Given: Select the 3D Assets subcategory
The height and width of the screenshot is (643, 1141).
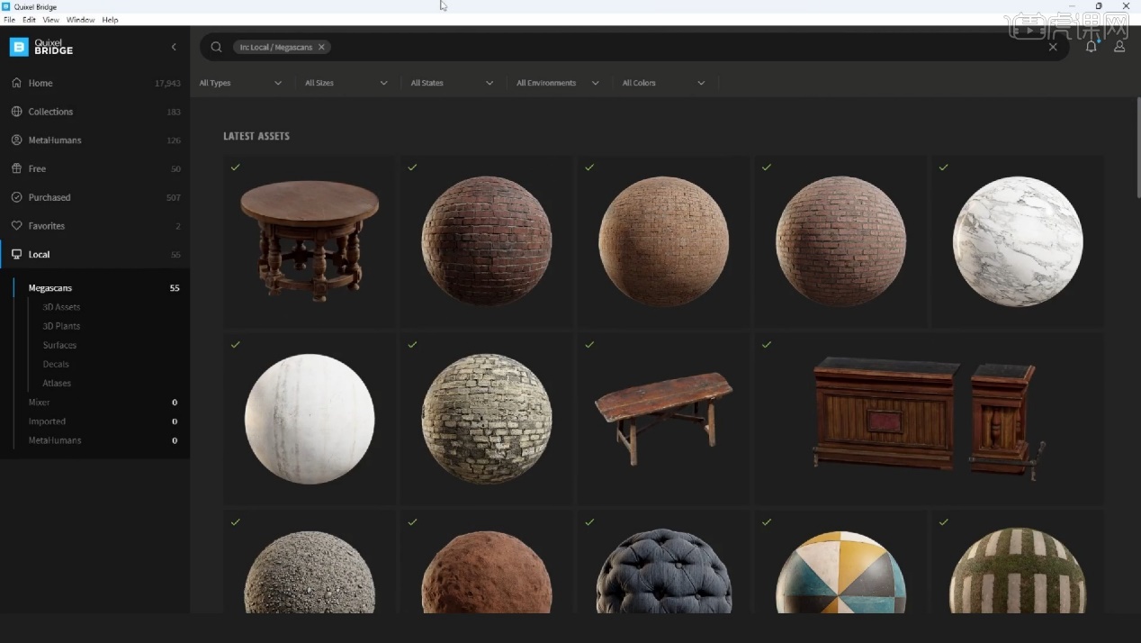Looking at the screenshot, I should coord(61,307).
